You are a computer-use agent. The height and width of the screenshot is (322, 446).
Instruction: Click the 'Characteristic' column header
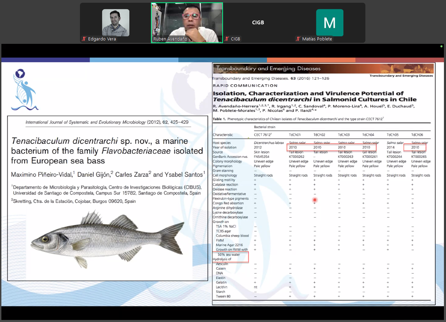click(223, 135)
